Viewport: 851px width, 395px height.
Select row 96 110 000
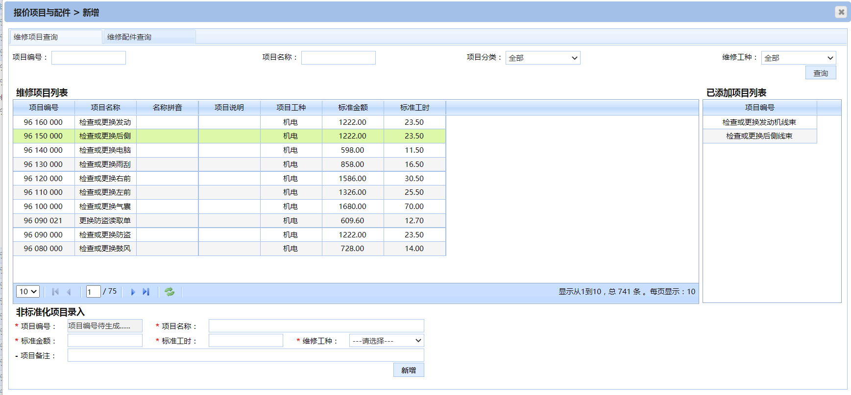coord(229,192)
